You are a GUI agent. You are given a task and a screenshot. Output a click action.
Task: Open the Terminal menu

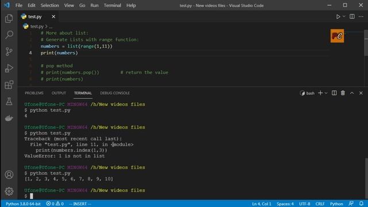pyautogui.click(x=113, y=5)
